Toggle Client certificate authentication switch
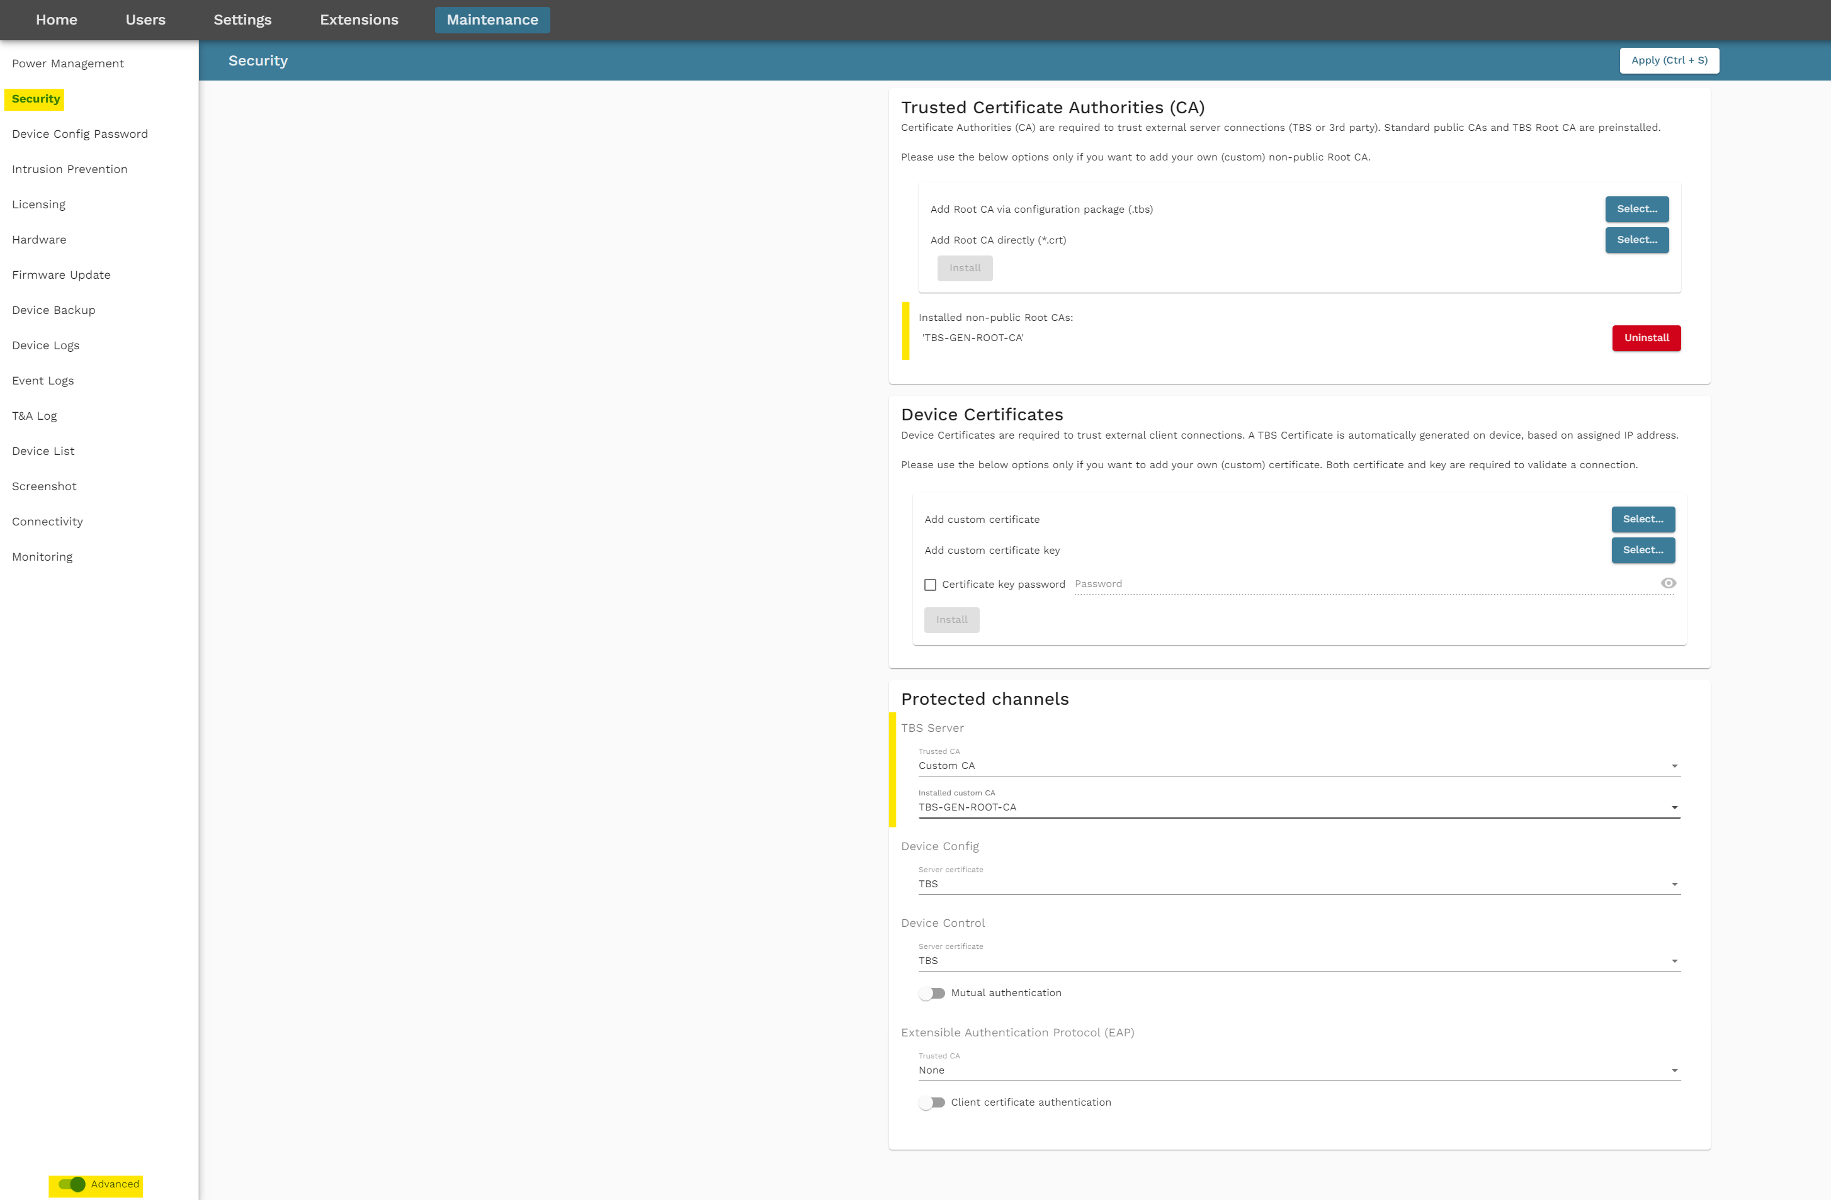The height and width of the screenshot is (1200, 1831). [932, 1102]
